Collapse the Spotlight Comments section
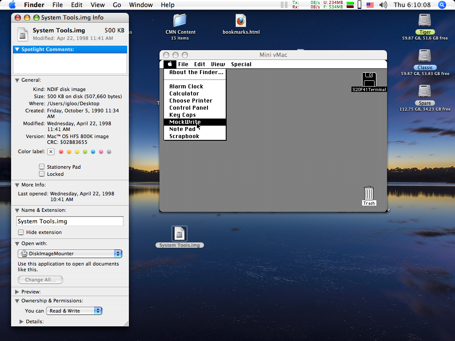The image size is (455, 341). click(x=17, y=50)
